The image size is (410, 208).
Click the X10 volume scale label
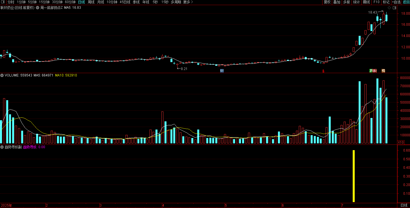click(x=400, y=142)
